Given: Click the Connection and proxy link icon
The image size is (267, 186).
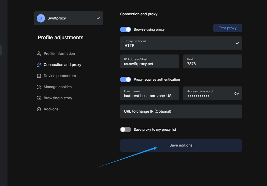Looking at the screenshot, I should 39,65.
